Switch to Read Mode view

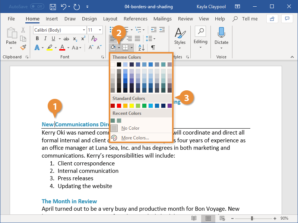[194, 218]
